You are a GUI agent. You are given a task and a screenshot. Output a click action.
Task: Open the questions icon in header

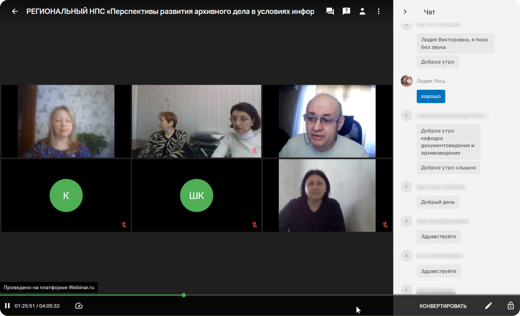[x=346, y=11]
